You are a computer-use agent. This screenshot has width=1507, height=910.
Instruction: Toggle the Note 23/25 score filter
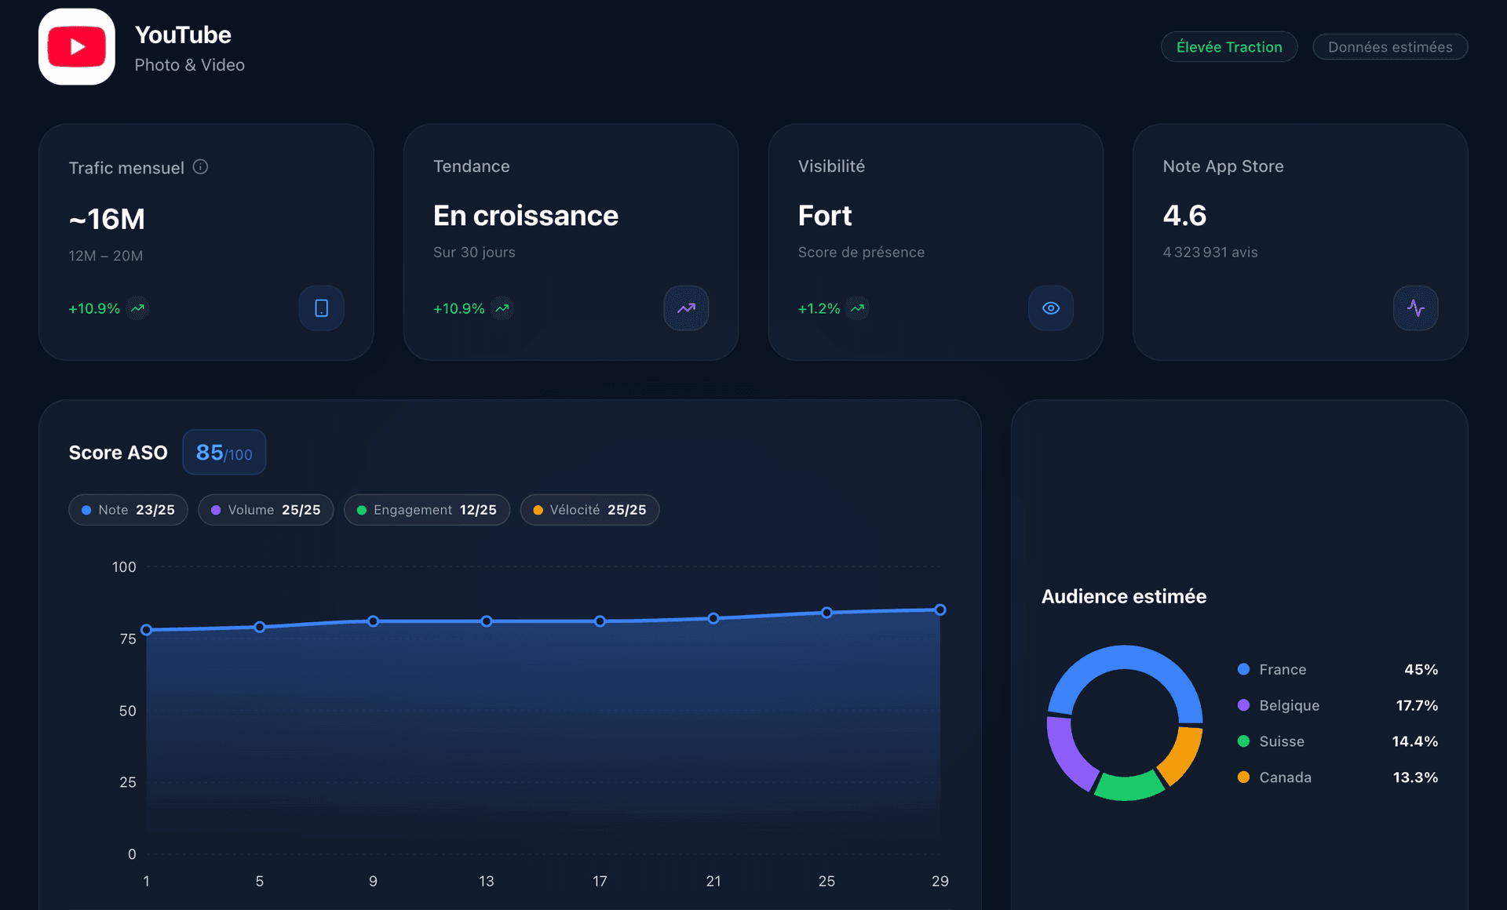(x=127, y=509)
